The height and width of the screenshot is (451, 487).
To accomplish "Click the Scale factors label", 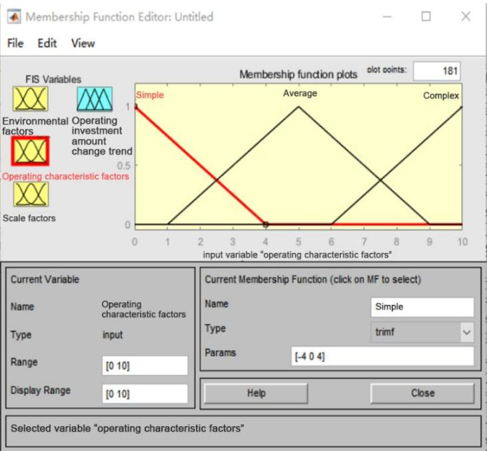I will click(x=29, y=218).
